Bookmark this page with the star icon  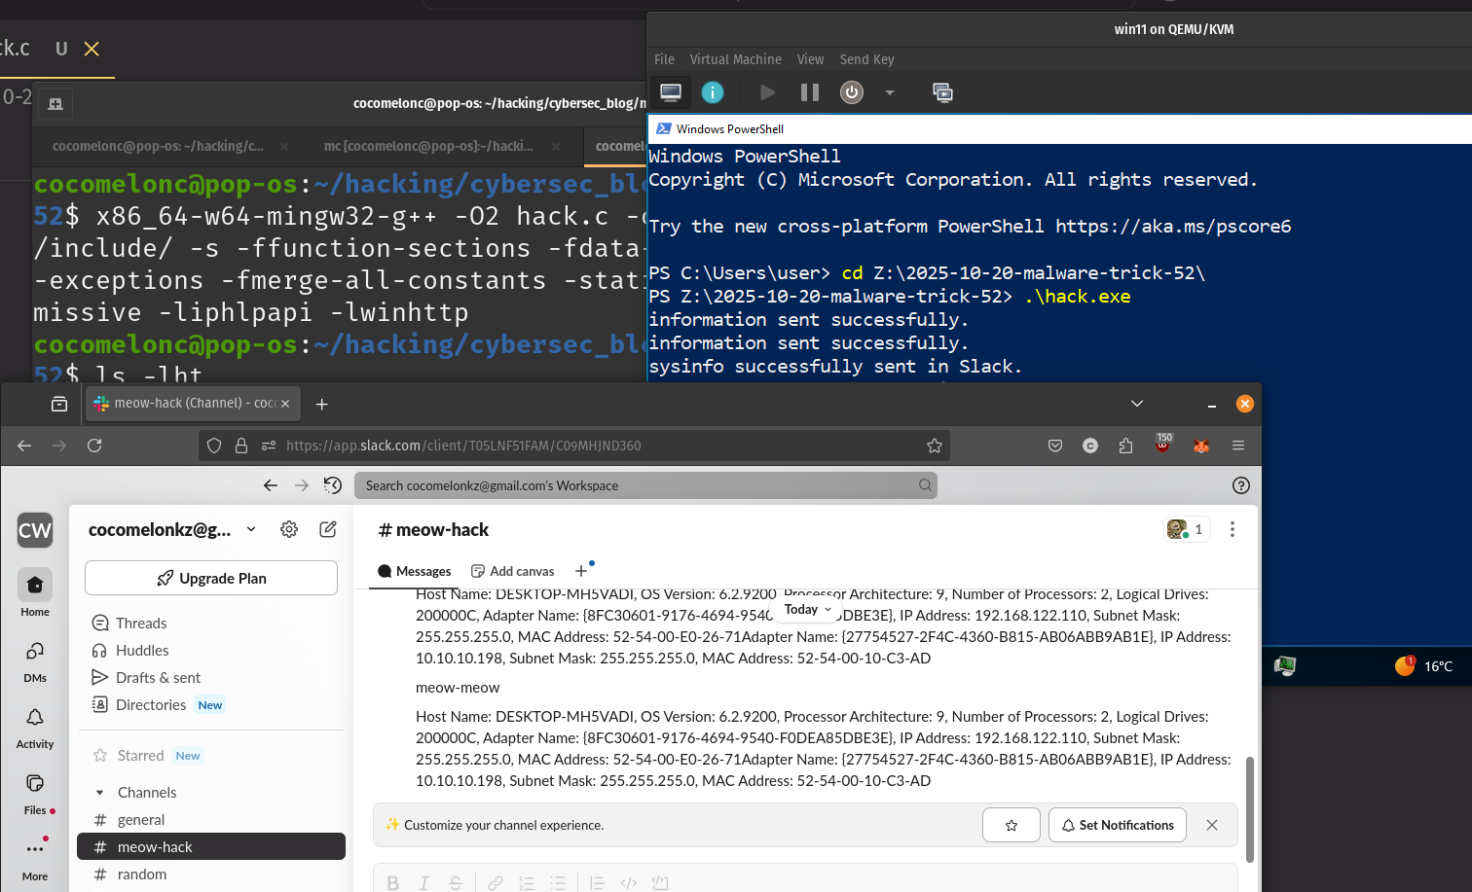(x=935, y=446)
